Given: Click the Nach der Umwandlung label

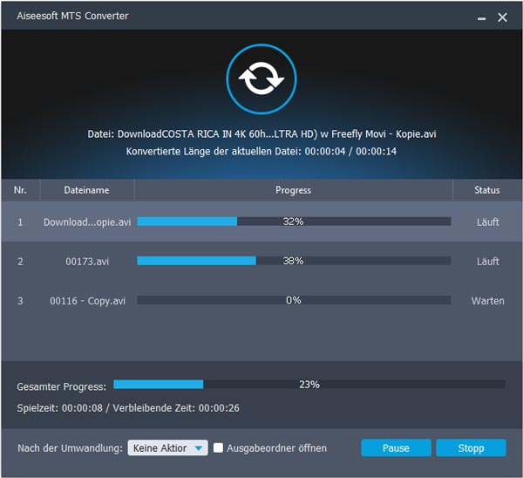Looking at the screenshot, I should tap(70, 448).
